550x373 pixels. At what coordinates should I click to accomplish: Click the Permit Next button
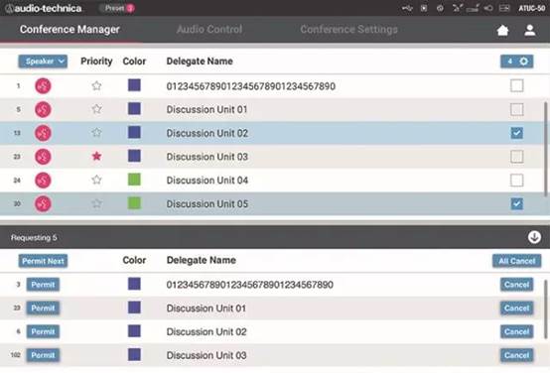tap(43, 261)
